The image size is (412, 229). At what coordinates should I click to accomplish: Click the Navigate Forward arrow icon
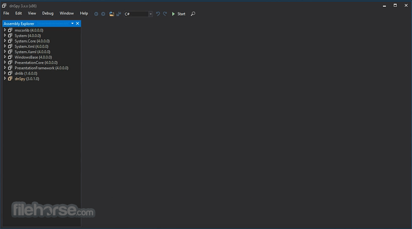(x=103, y=14)
